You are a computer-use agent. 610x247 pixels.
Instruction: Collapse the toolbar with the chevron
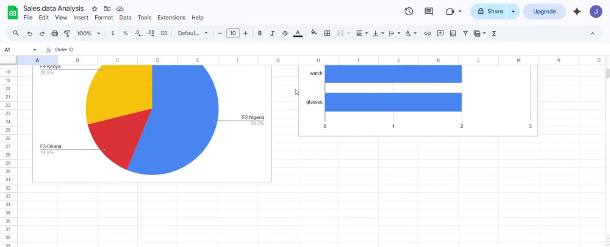[592, 34]
